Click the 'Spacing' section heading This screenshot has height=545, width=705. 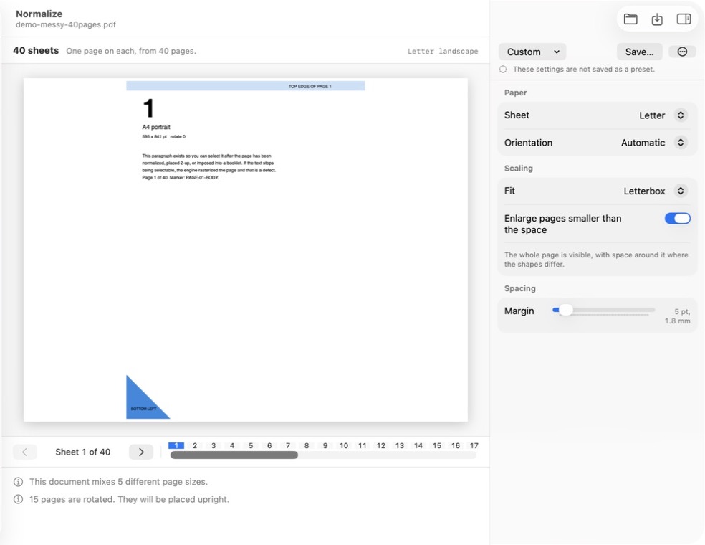[519, 288]
